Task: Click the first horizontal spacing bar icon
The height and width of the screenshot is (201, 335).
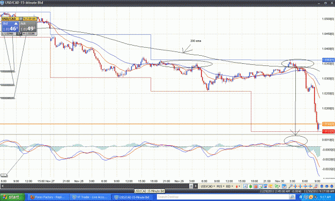Action: [x=295, y=187]
